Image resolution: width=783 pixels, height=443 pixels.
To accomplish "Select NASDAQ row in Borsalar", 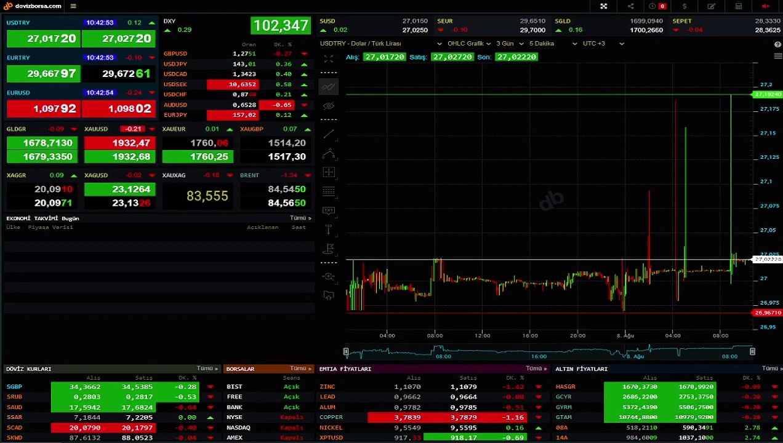I will tap(268, 428).
